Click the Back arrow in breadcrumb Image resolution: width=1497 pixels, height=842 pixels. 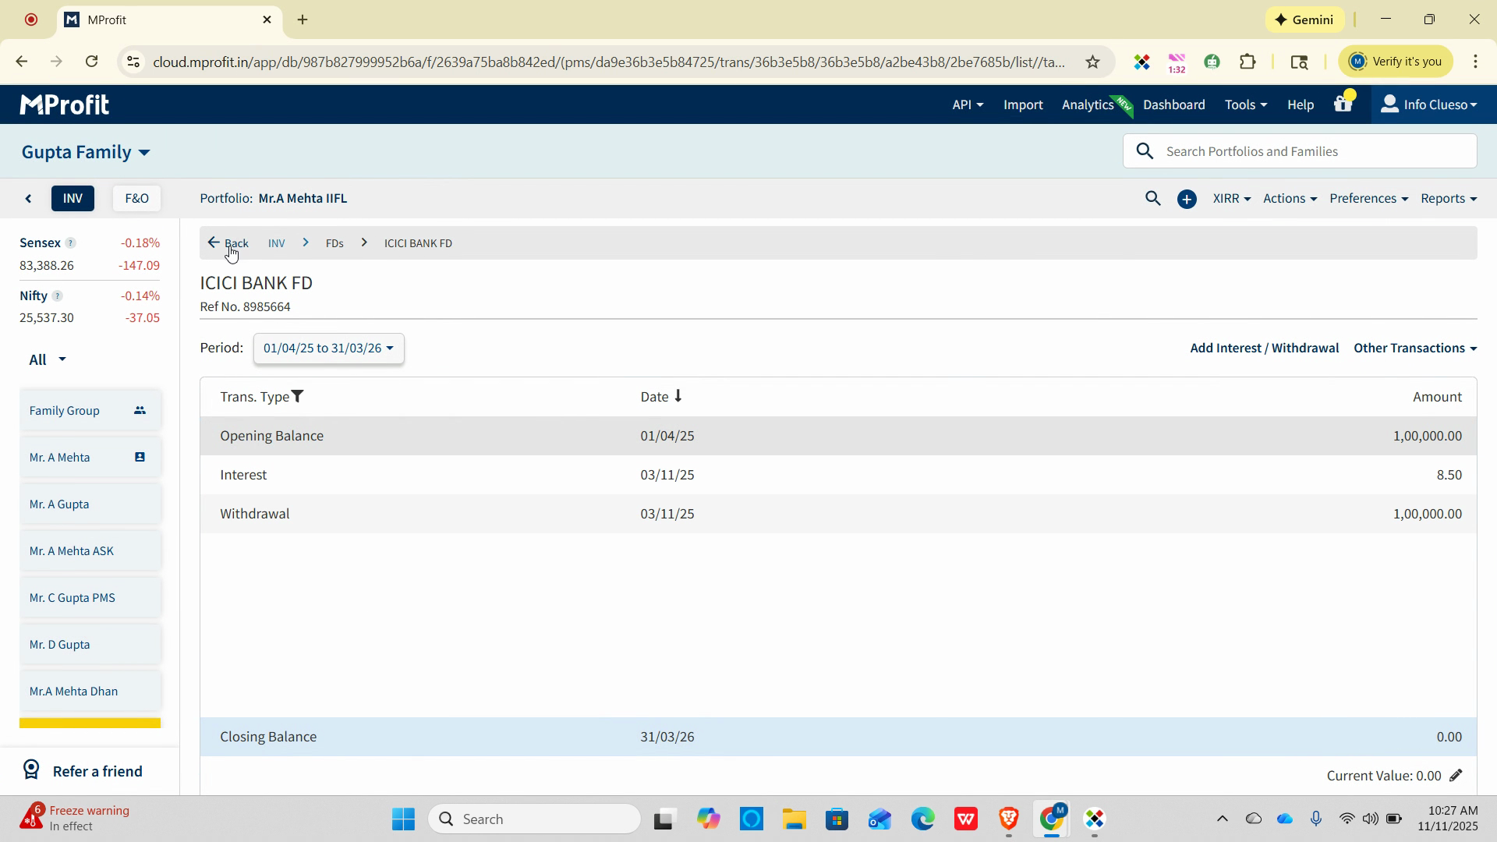pyautogui.click(x=214, y=243)
